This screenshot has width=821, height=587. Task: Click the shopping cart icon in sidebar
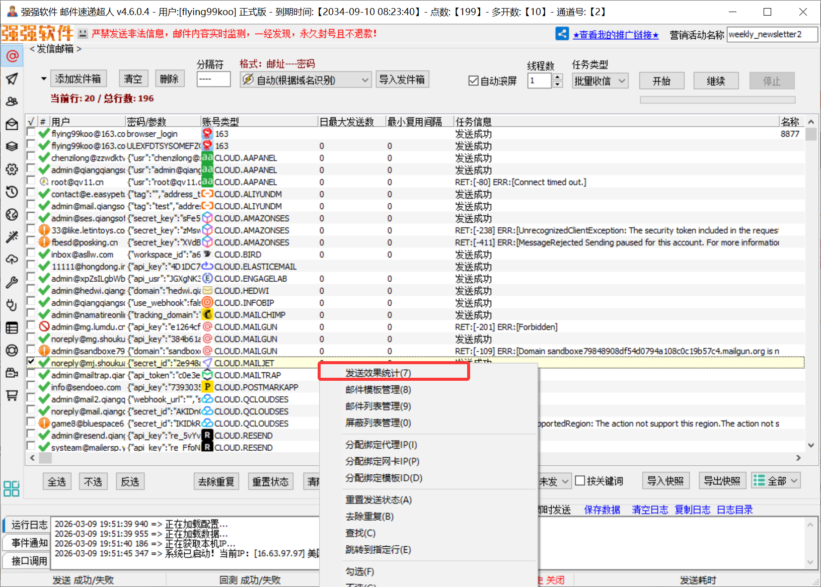click(12, 395)
